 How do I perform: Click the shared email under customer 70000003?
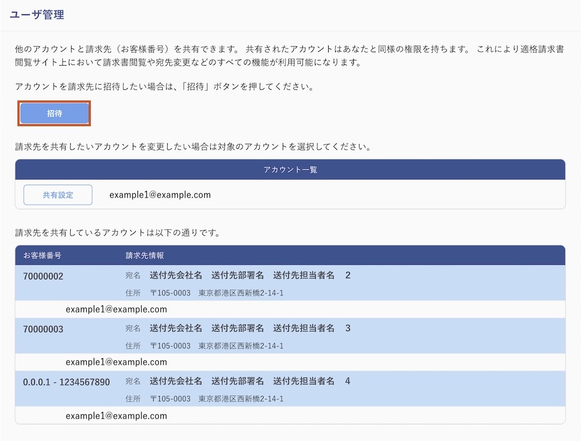116,362
